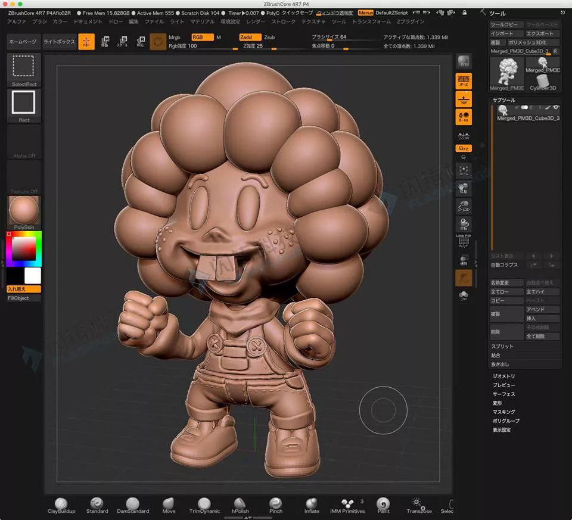
Task: Toggle the XYZ rotation axis button
Action: pyautogui.click(x=464, y=148)
